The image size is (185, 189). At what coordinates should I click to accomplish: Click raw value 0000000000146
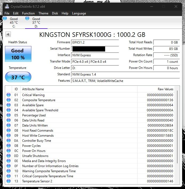160,181
